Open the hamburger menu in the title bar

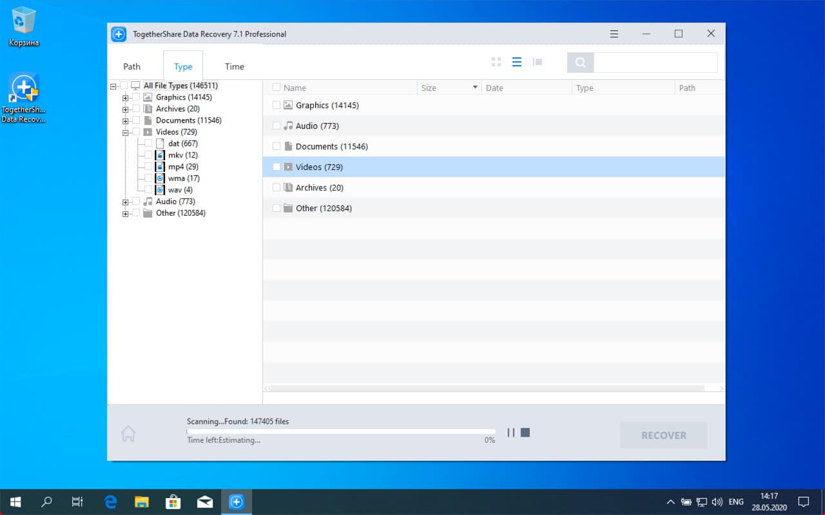[614, 33]
